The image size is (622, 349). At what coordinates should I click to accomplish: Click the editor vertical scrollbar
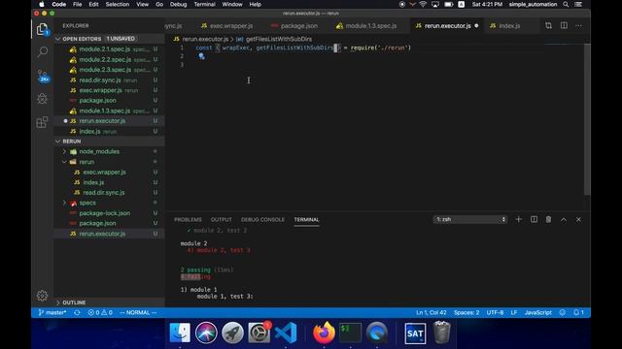click(587, 119)
